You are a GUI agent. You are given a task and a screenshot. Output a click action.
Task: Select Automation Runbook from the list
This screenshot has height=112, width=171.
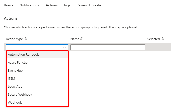coord(23,55)
